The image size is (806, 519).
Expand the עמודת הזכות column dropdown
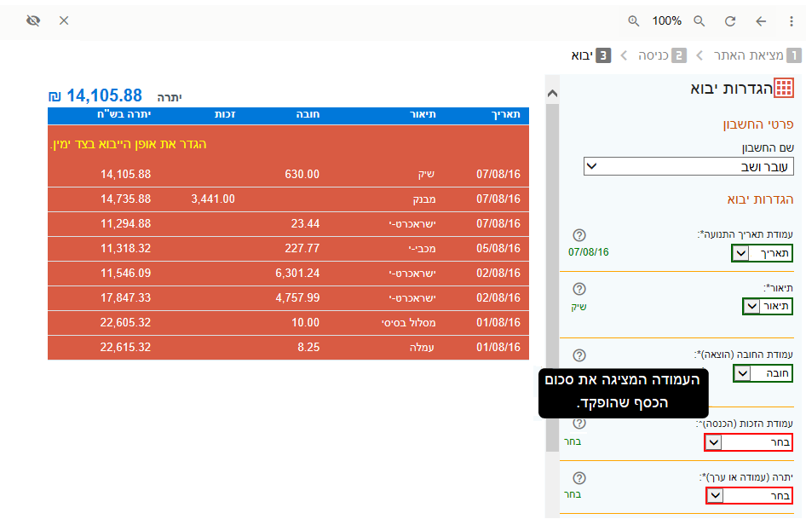748,442
